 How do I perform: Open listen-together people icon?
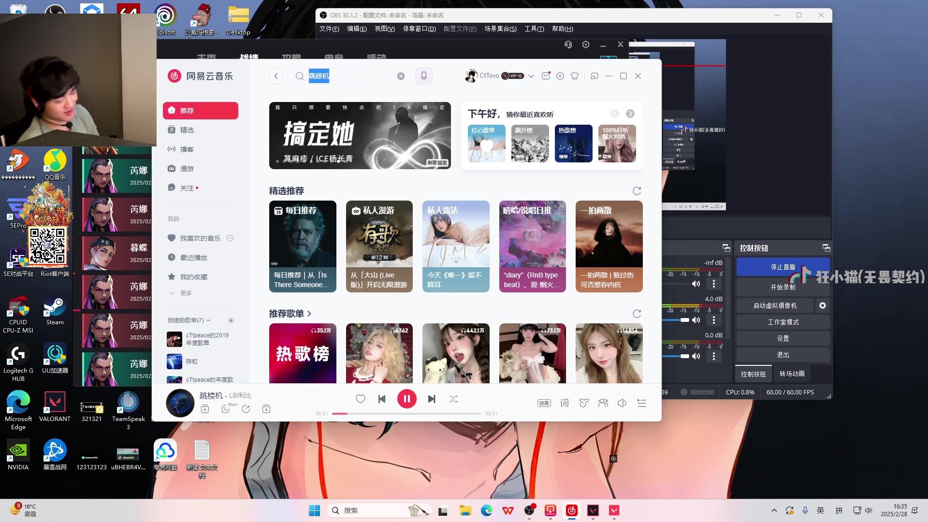point(603,403)
